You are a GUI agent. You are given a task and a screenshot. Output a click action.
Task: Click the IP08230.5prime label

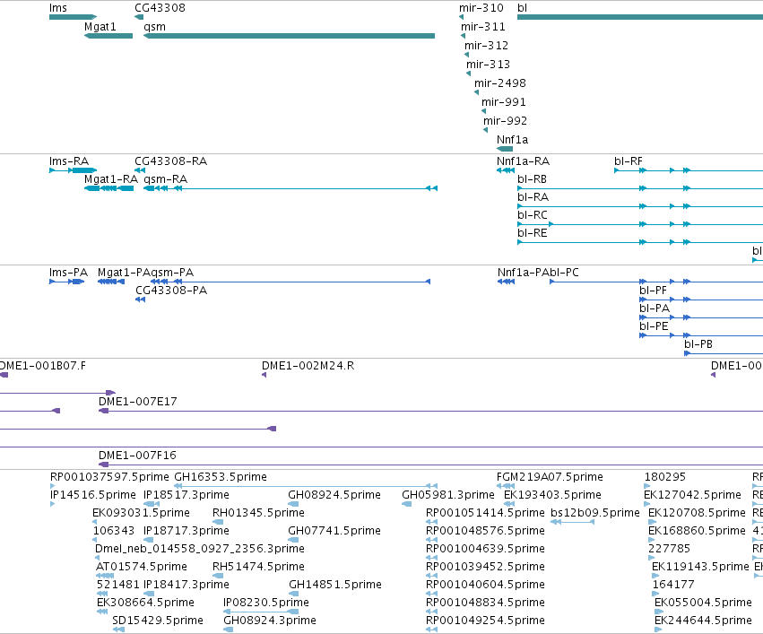(x=266, y=603)
